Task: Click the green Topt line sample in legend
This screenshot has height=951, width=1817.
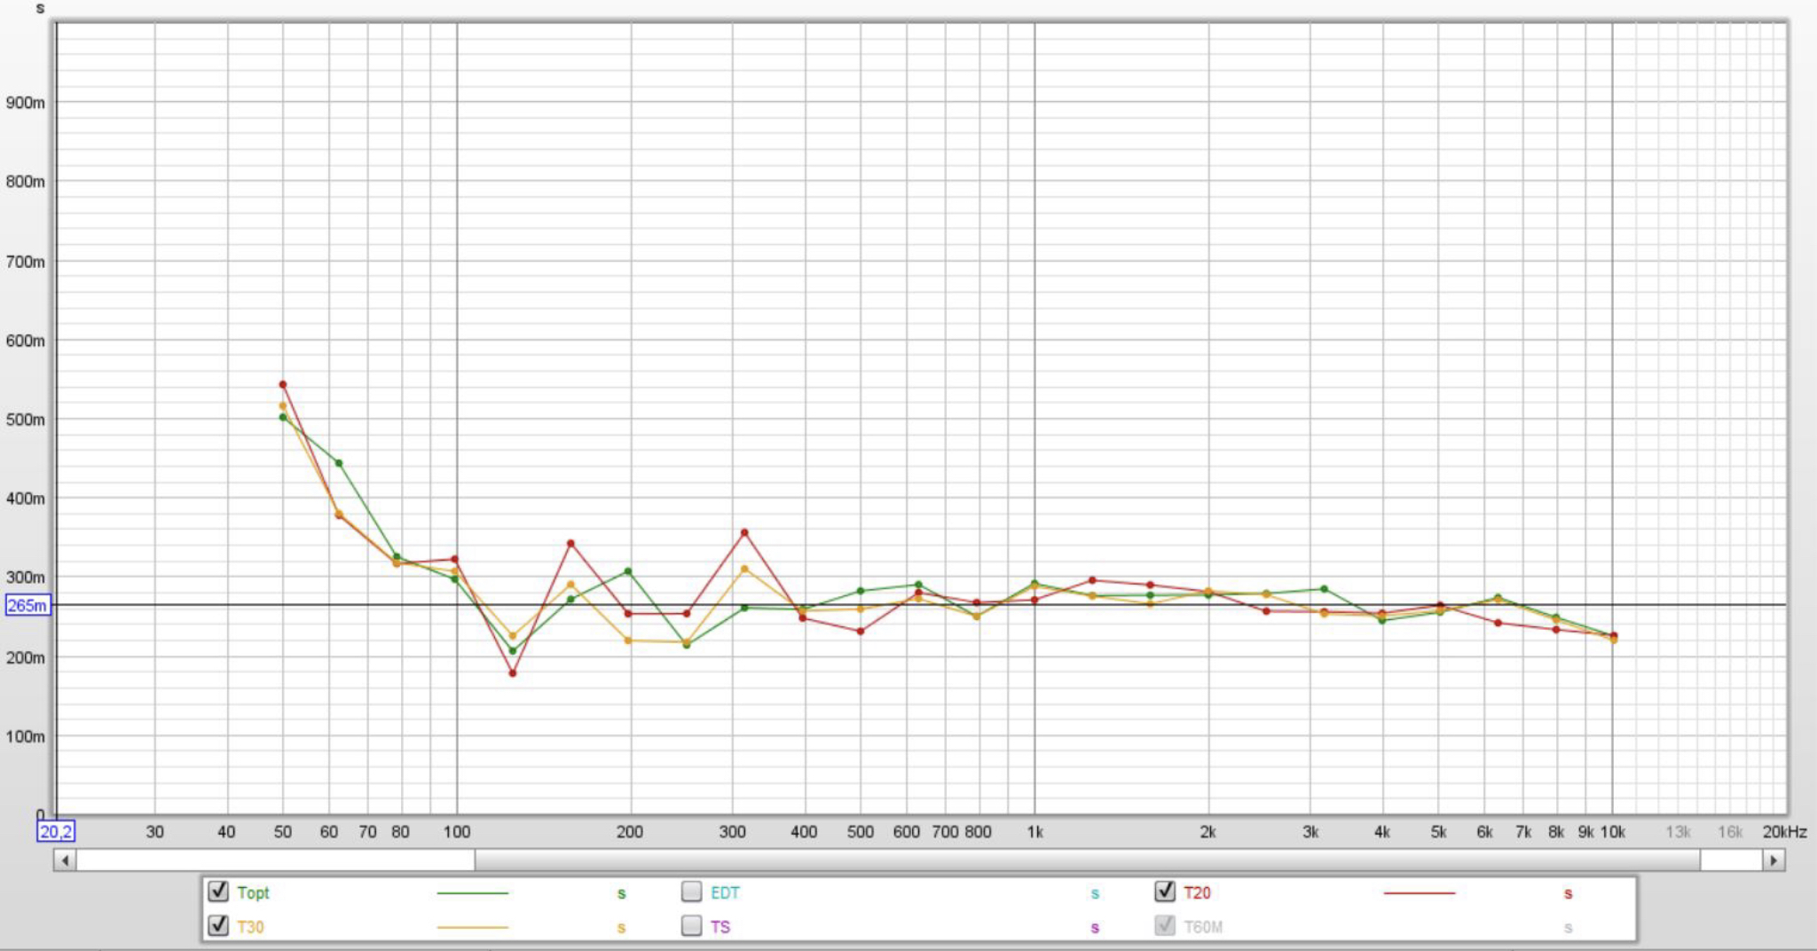Action: pos(472,893)
